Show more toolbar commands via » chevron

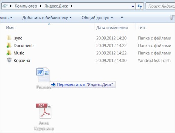tap(122, 17)
